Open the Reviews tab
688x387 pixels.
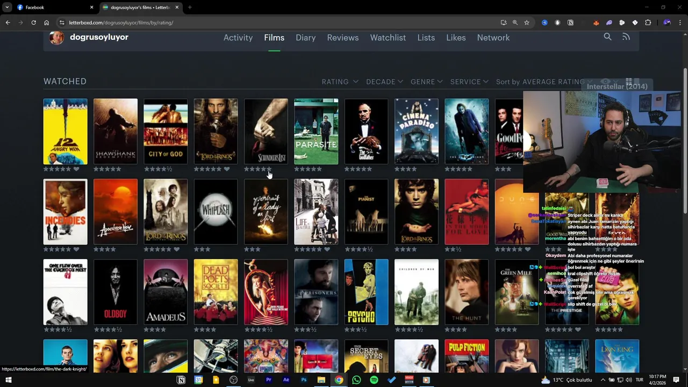(x=342, y=38)
